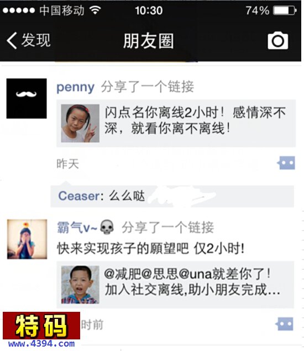
Task: Tap the Ceaser commenter name
Action: click(x=79, y=196)
